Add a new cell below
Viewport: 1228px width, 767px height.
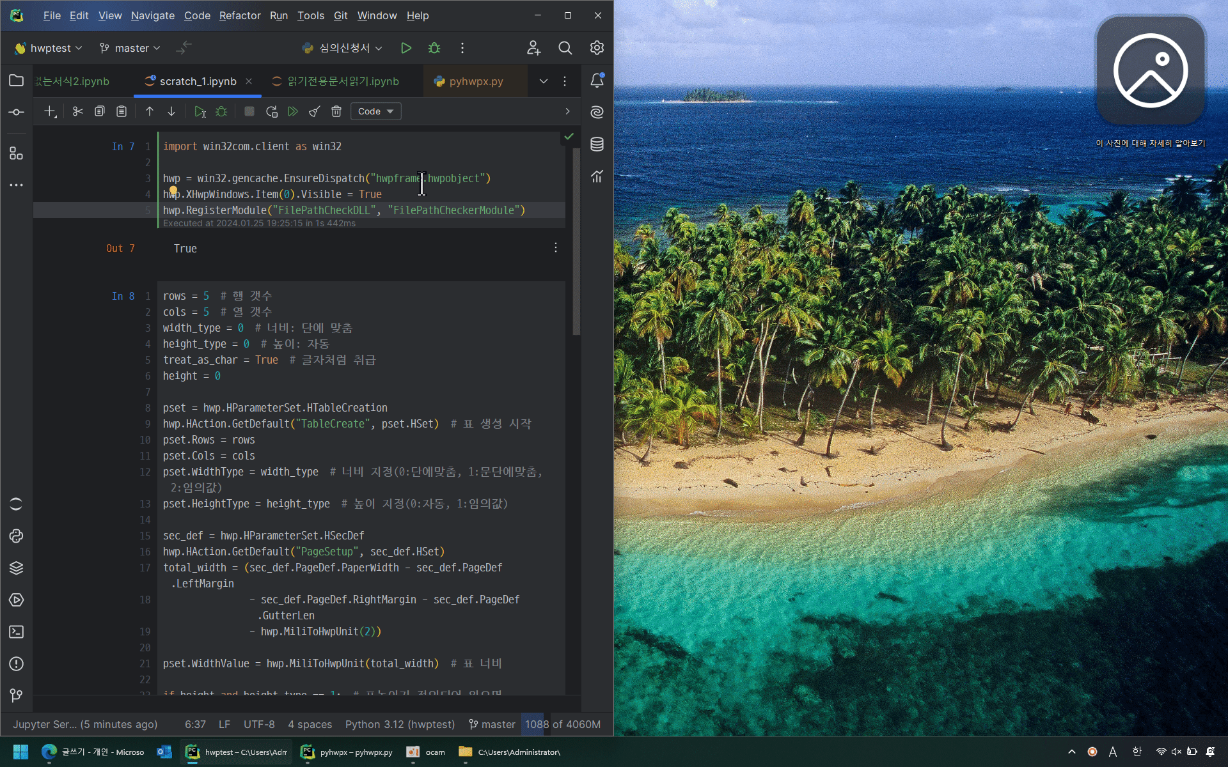[x=50, y=112]
